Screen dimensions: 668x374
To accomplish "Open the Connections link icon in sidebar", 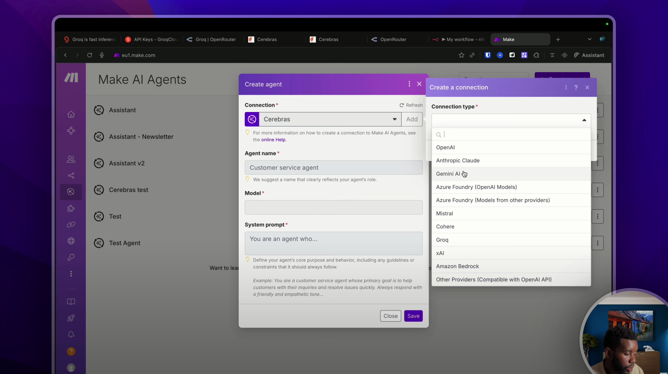I will coord(71,224).
